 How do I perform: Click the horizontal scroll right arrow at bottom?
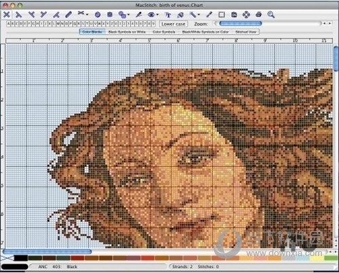click(335, 251)
